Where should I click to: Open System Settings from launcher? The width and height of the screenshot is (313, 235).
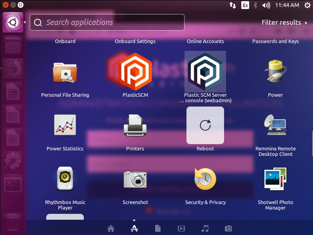point(13,161)
